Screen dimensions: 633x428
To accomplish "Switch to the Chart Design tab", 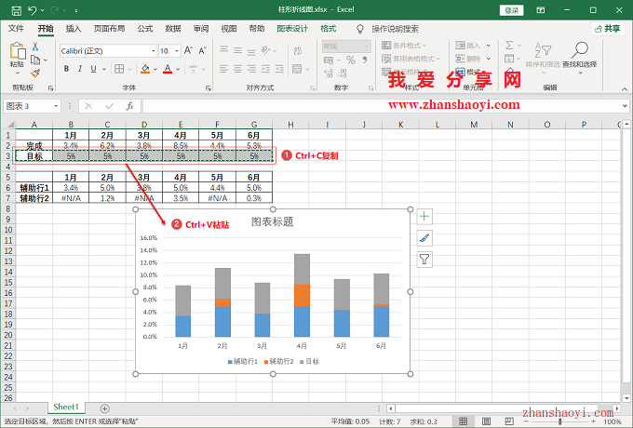I will tap(292, 29).
